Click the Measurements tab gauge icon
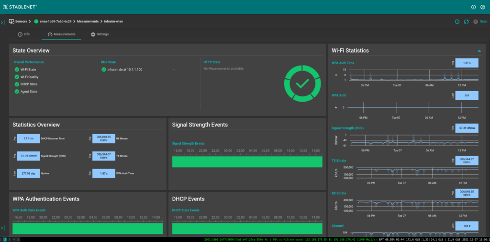Screen dimensions: 490x242 pos(50,34)
